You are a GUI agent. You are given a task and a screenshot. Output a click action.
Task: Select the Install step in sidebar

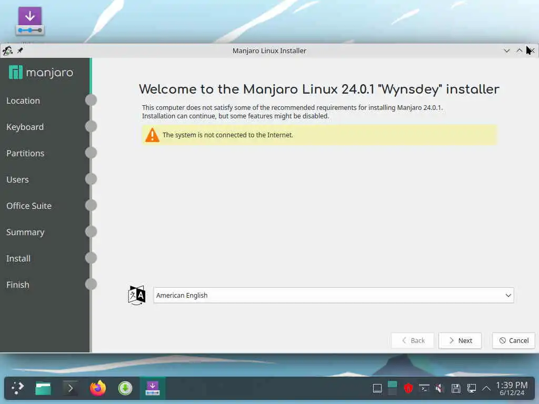pos(18,258)
